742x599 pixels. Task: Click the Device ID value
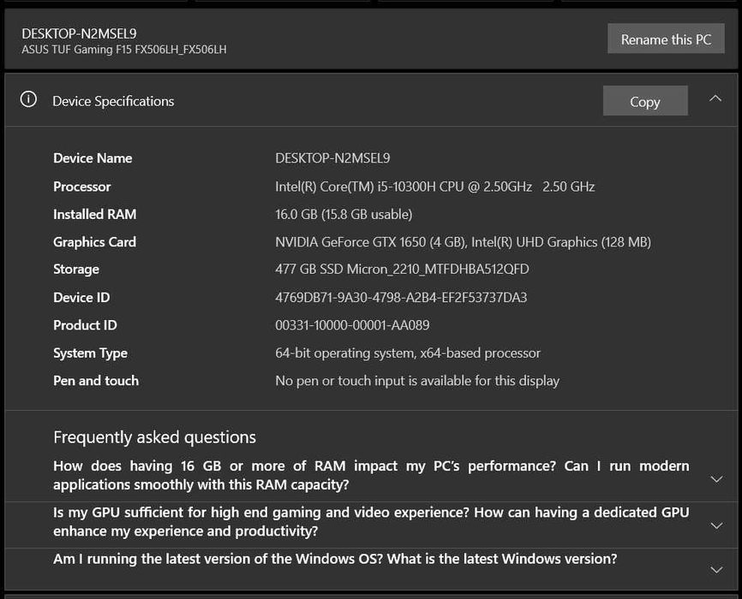(401, 298)
